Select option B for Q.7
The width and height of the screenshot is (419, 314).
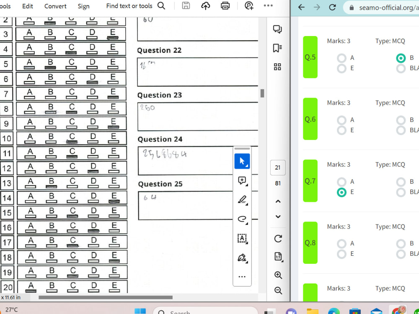click(x=401, y=182)
